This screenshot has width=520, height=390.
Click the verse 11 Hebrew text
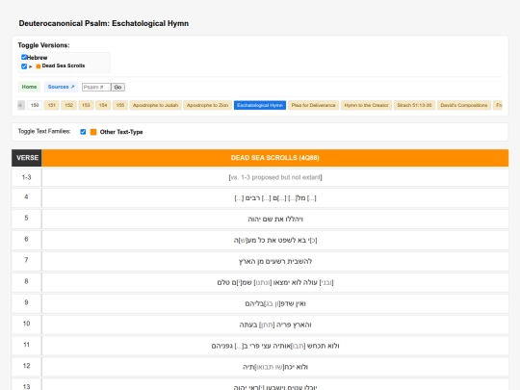click(275, 346)
